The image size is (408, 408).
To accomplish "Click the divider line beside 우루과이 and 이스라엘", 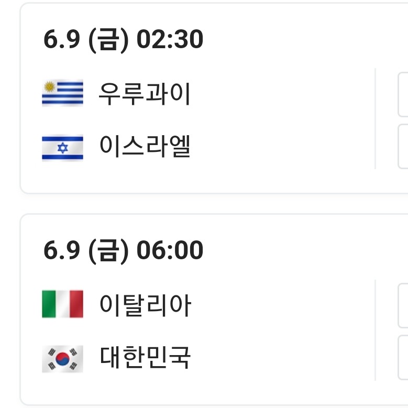I will coord(376,118).
